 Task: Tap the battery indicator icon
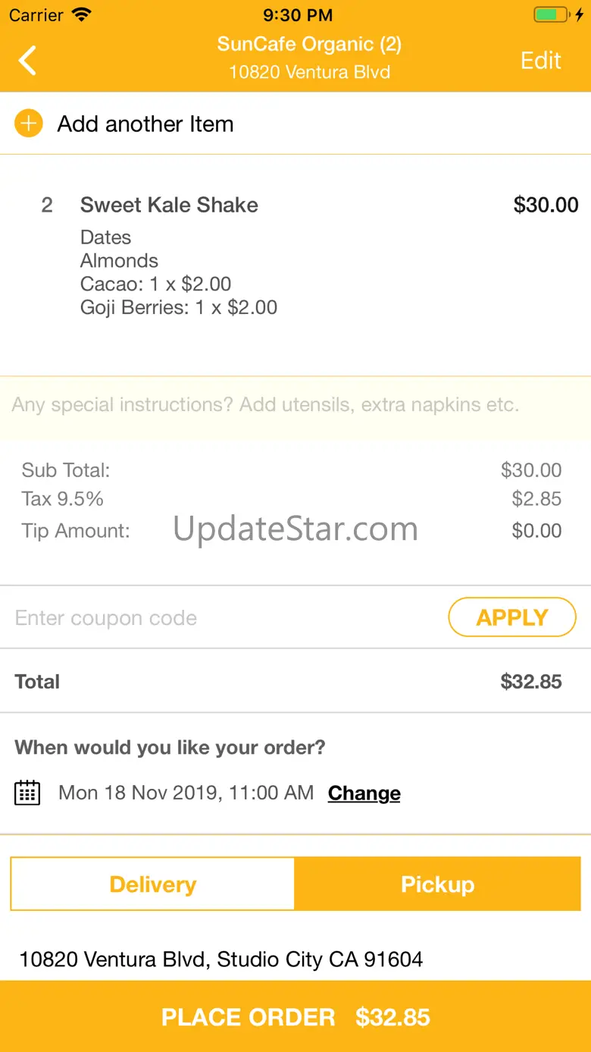click(551, 15)
